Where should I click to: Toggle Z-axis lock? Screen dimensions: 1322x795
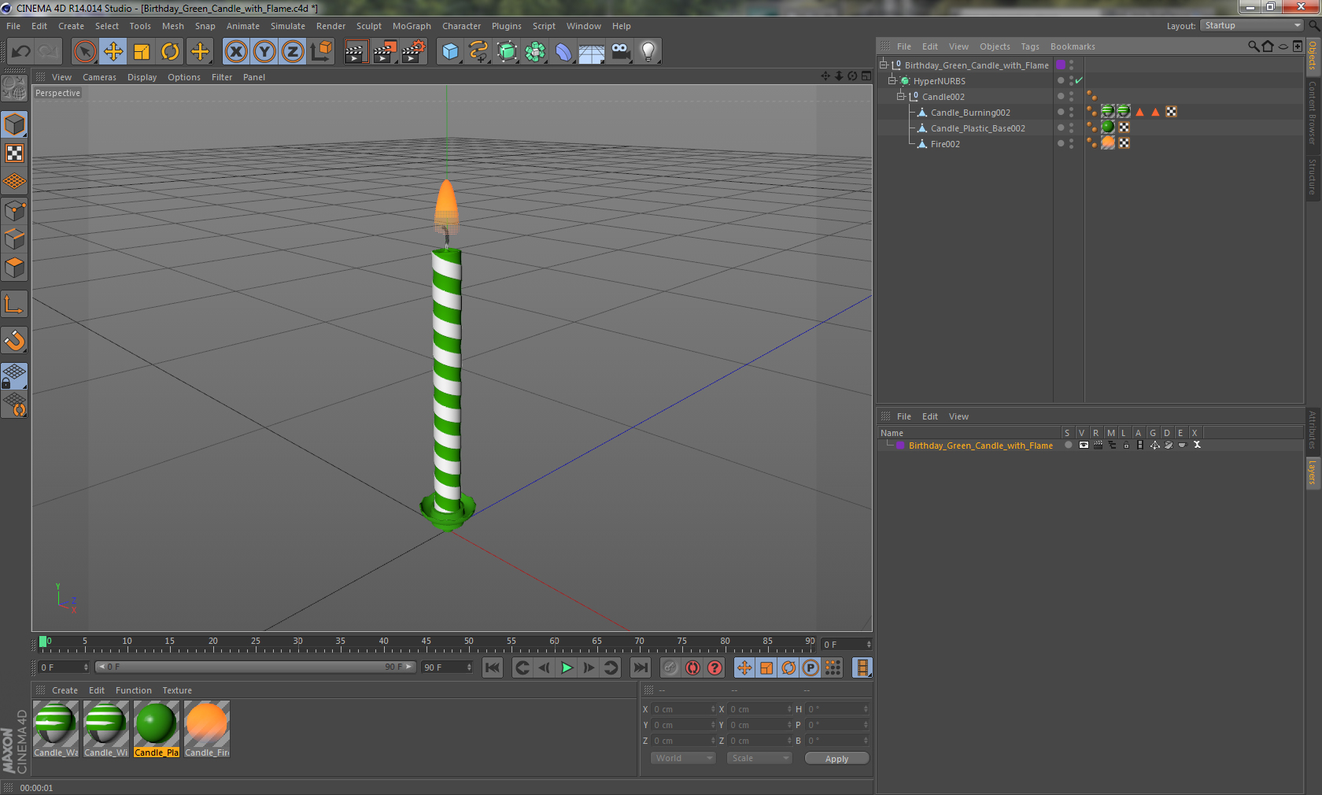(293, 52)
